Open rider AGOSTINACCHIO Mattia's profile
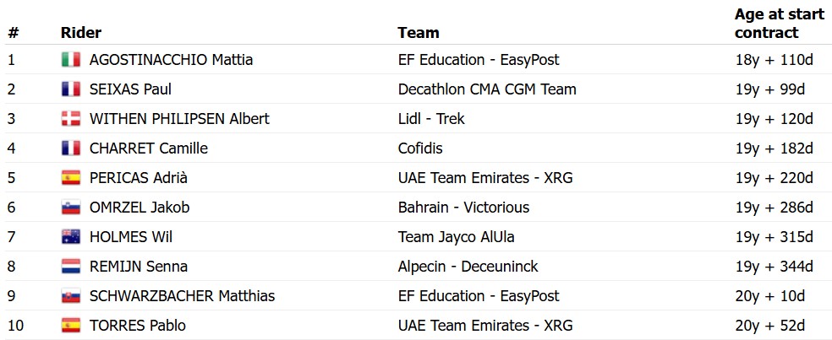Image resolution: width=832 pixels, height=340 pixels. (171, 60)
